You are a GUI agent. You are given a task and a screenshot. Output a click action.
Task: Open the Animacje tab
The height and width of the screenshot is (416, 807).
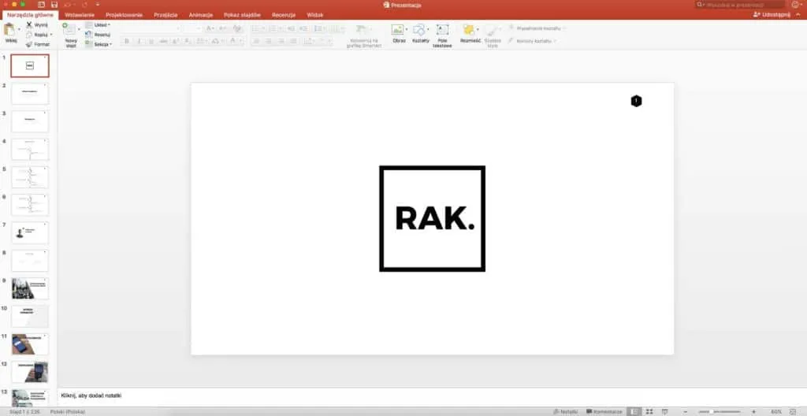point(201,15)
